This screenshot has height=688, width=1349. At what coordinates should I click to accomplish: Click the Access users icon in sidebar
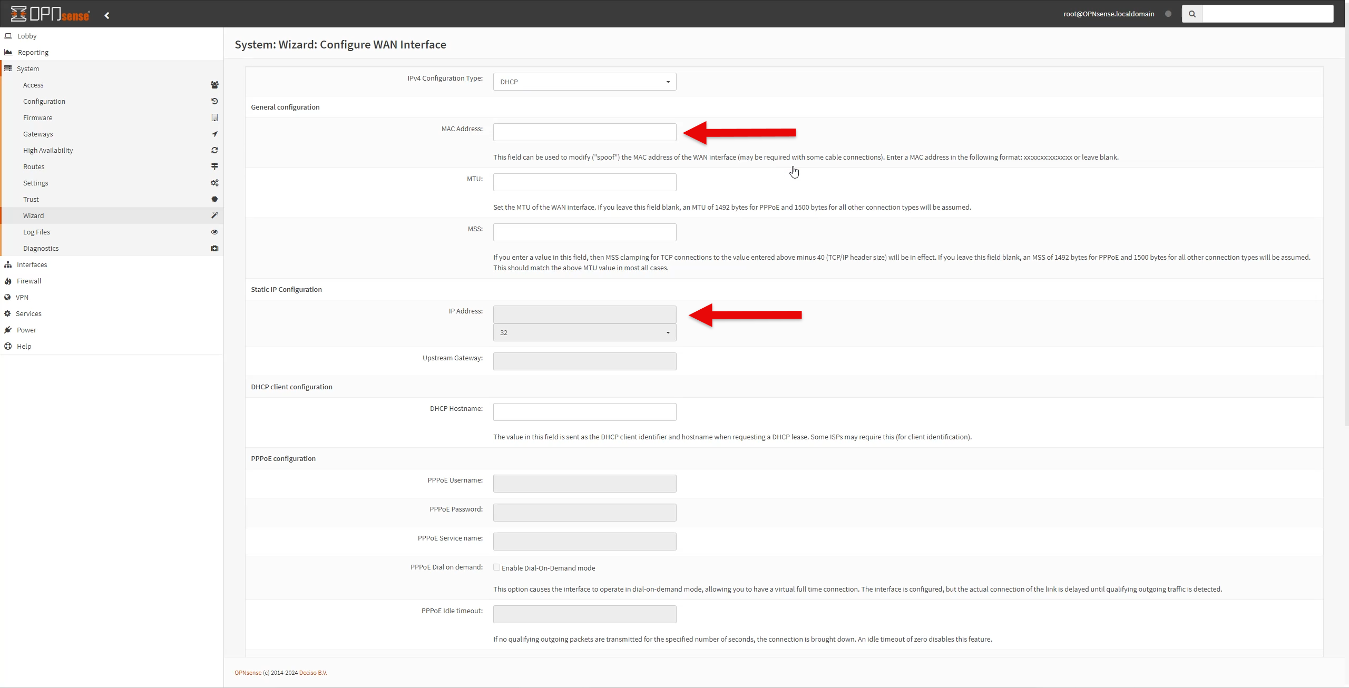[214, 85]
